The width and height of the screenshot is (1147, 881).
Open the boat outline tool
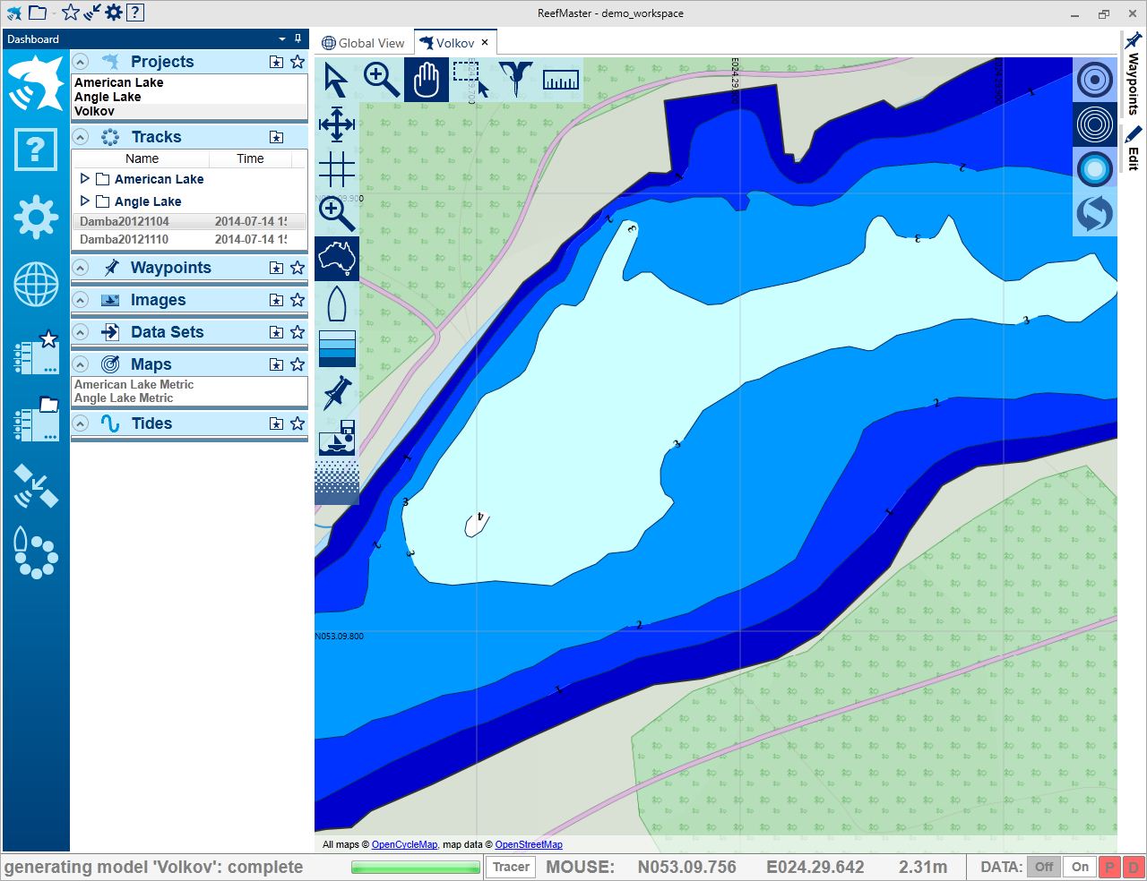click(x=337, y=304)
